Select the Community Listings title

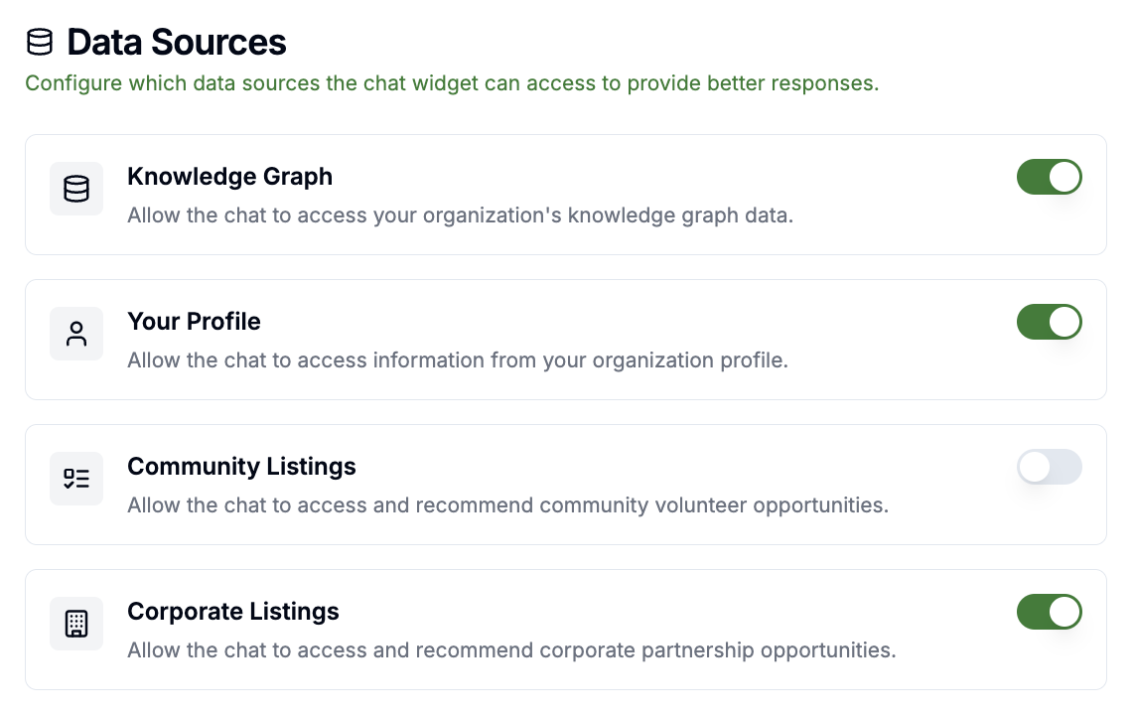(x=241, y=467)
